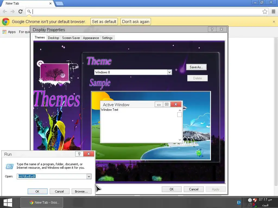Click the gray device tray icon
Image resolution: width=278 pixels, height=208 pixels.
point(250,205)
